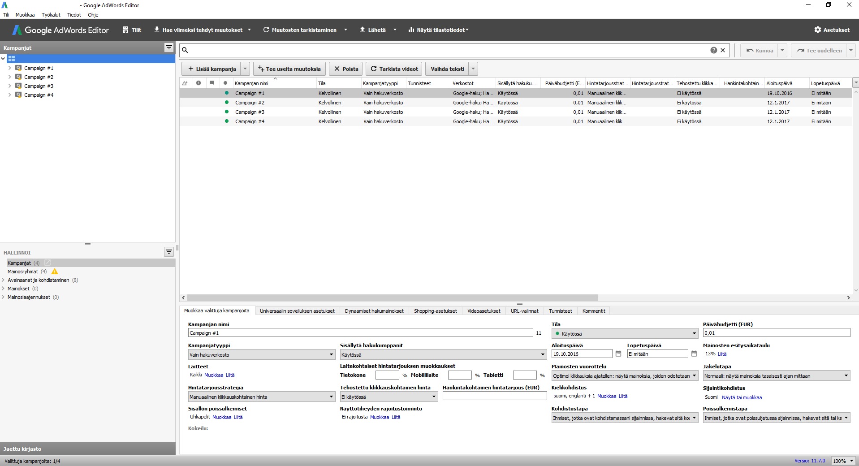This screenshot has height=466, width=859.
Task: Click the Lähetä upload button
Action: (373, 30)
